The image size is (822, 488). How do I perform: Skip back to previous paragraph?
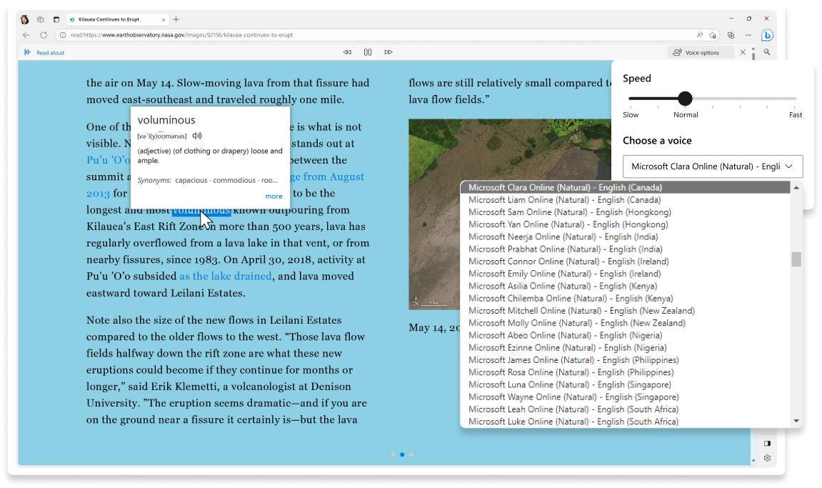[x=347, y=52]
